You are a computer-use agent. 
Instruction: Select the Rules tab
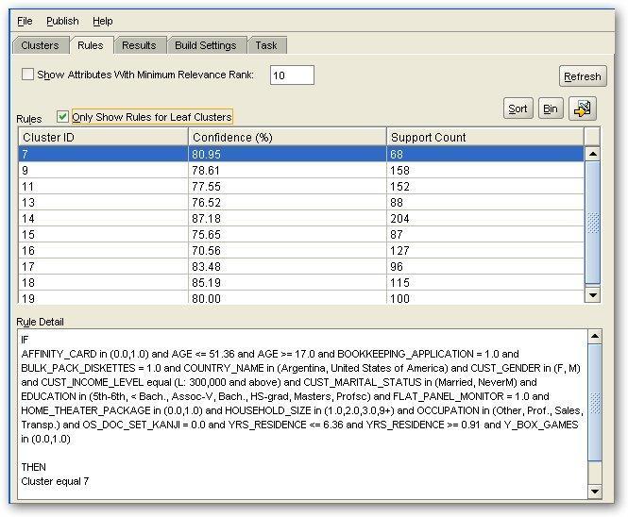pyautogui.click(x=91, y=45)
